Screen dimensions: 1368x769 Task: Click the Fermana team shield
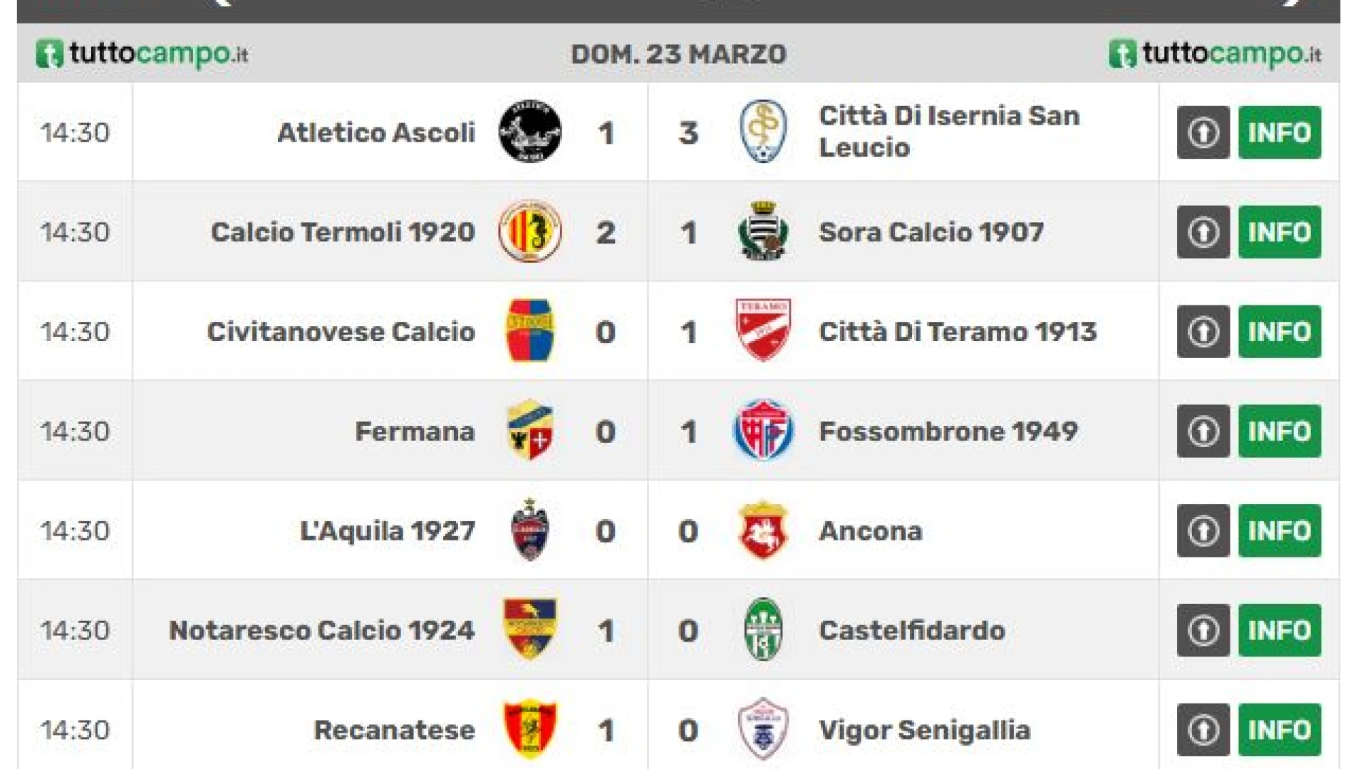[x=529, y=430]
